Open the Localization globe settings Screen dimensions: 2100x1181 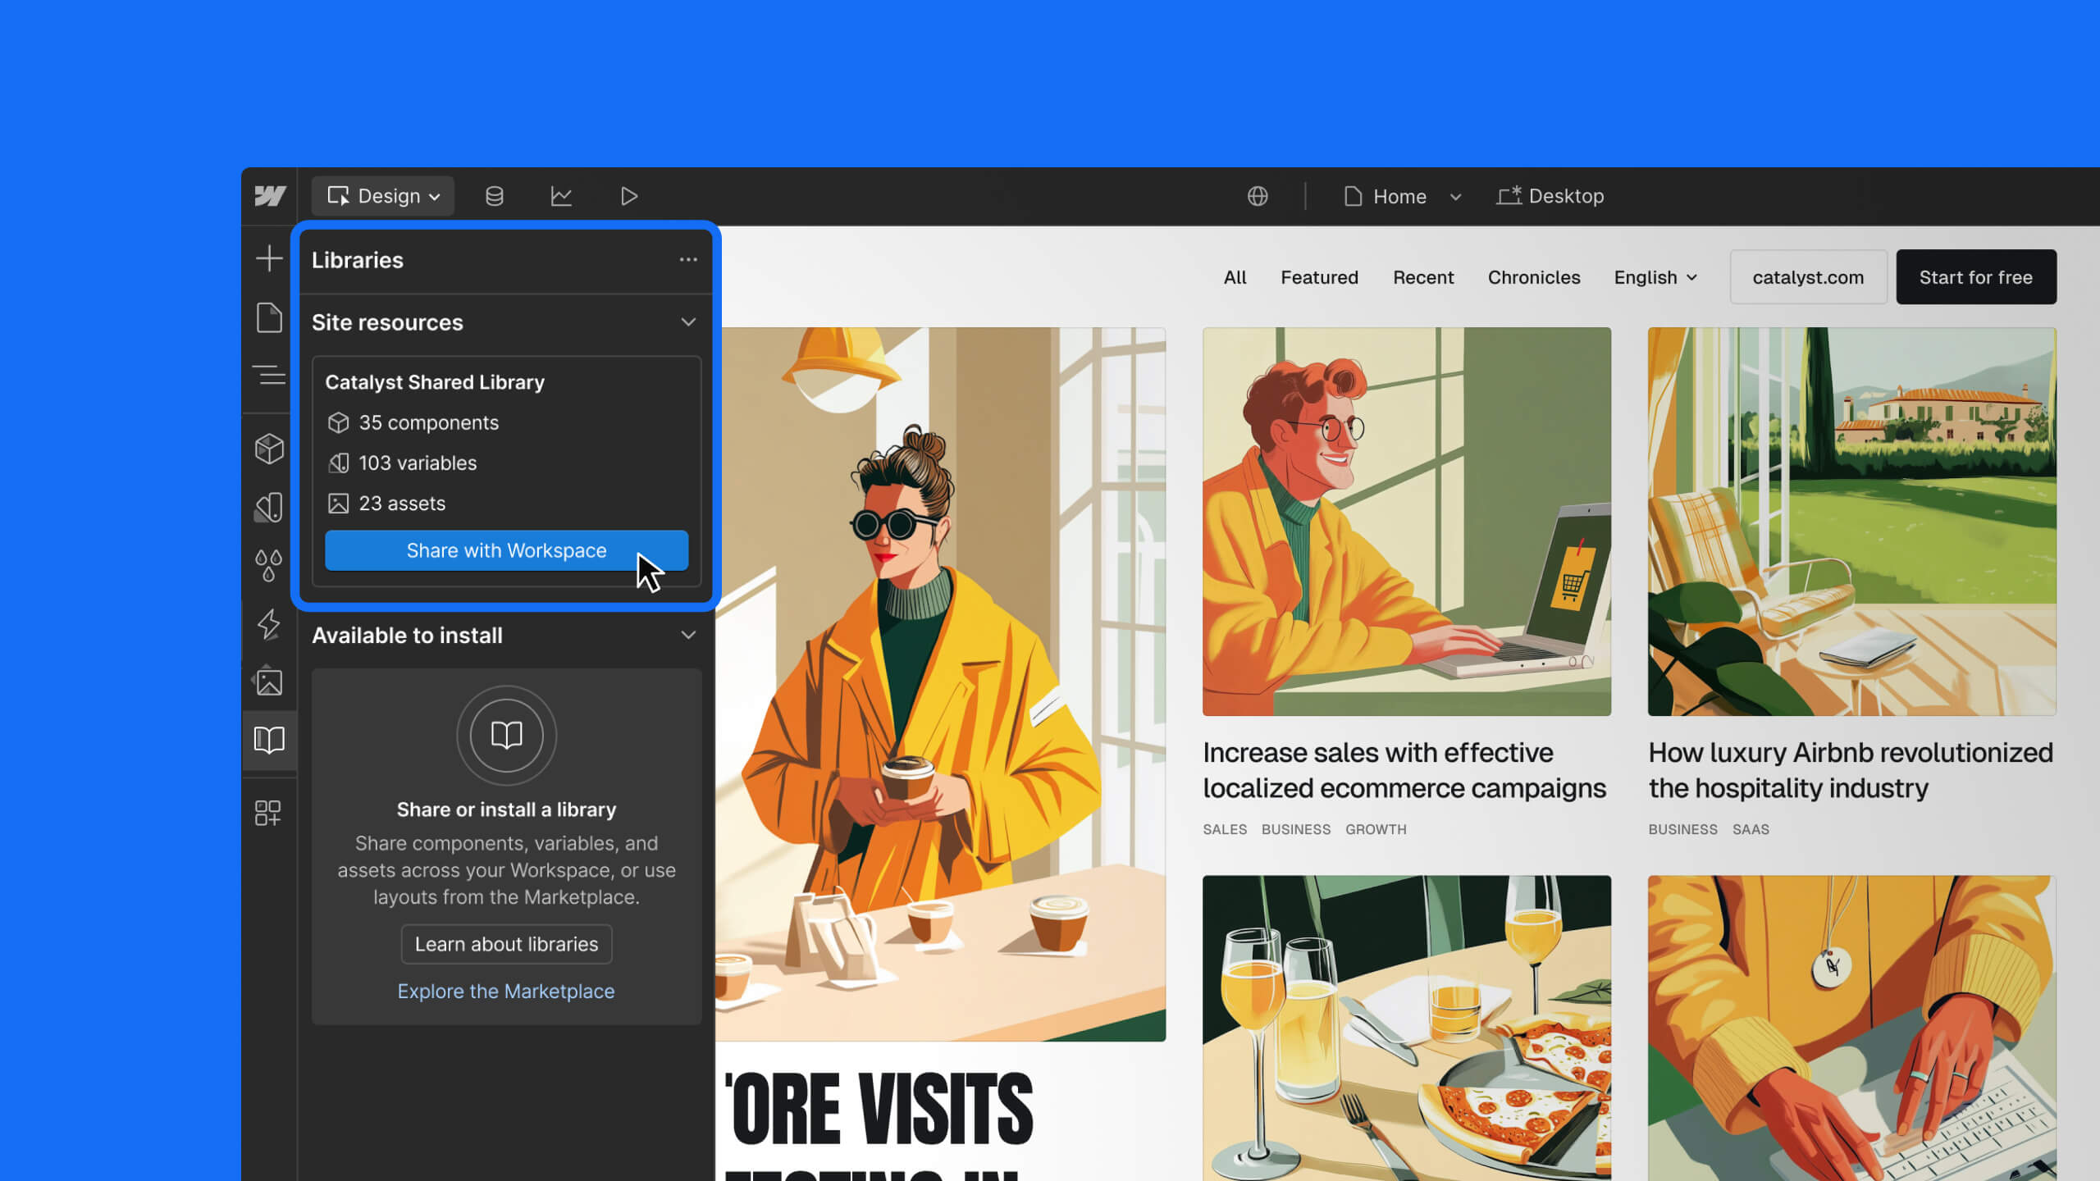1258,195
